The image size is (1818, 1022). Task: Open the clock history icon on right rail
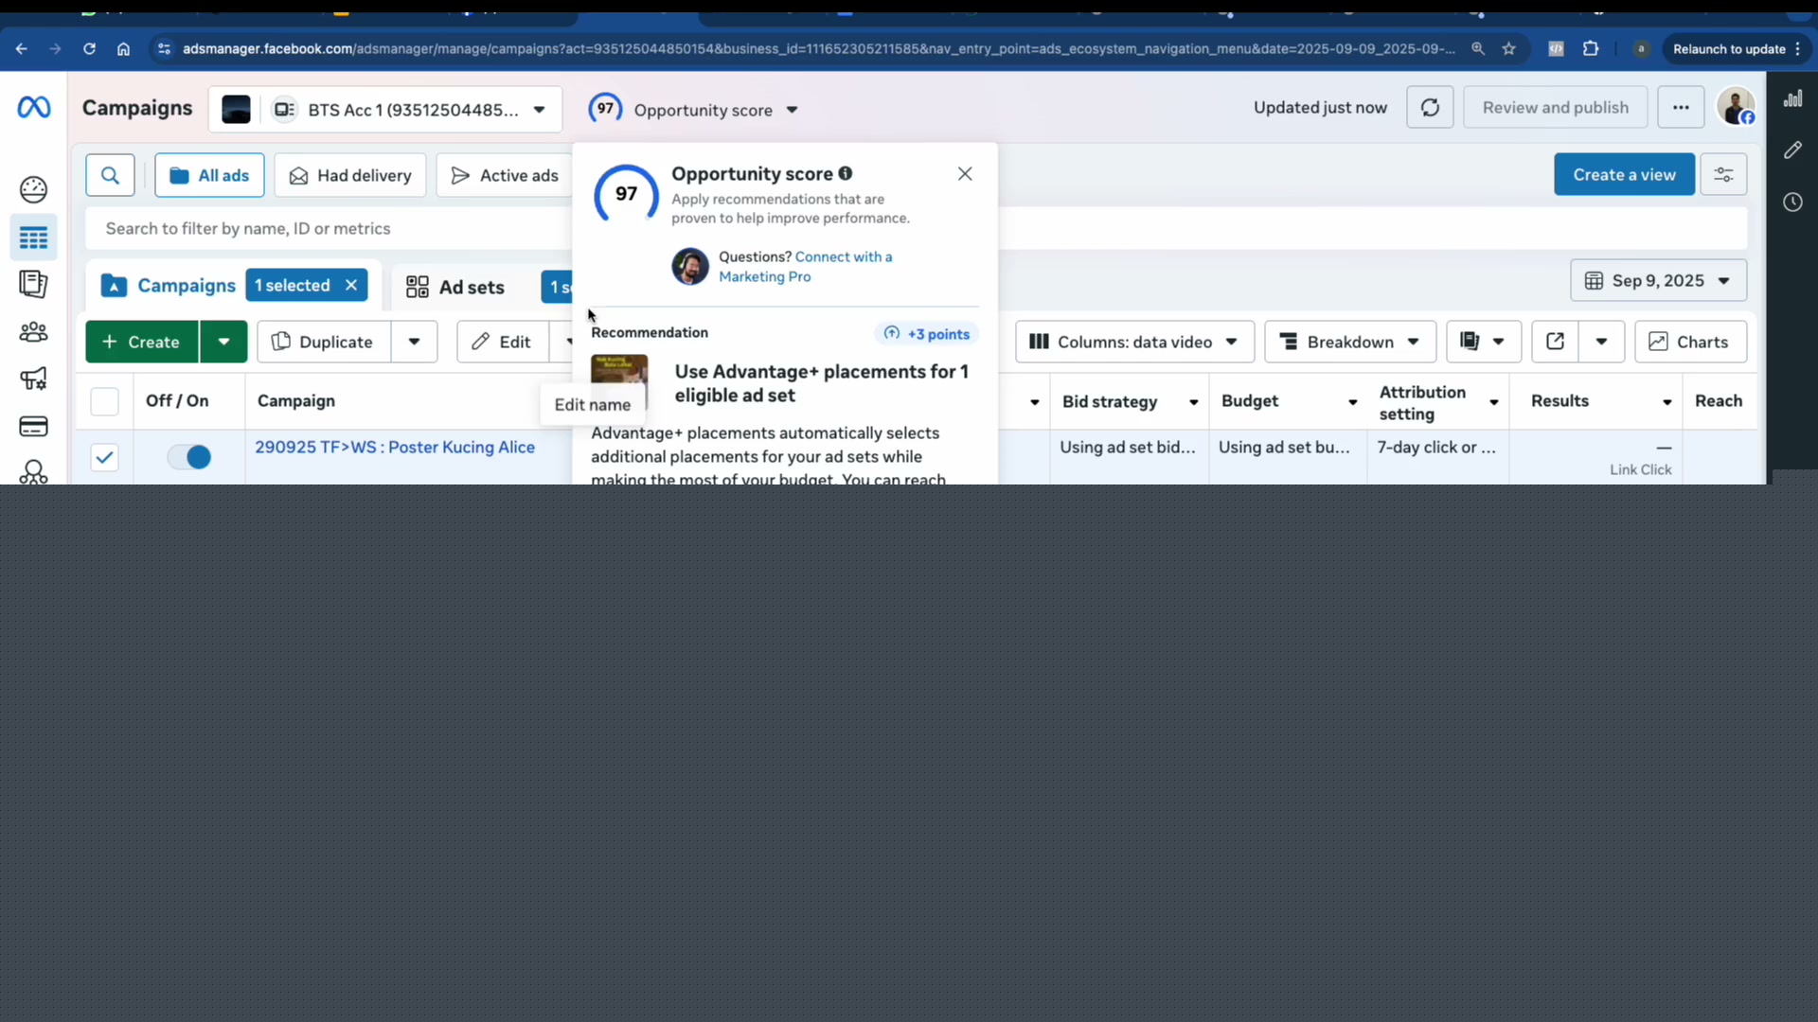pyautogui.click(x=1792, y=203)
